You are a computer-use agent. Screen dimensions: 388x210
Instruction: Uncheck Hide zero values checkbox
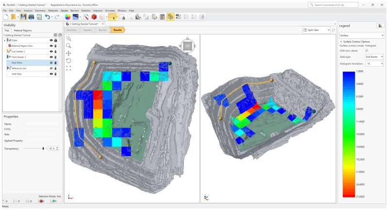point(367,50)
